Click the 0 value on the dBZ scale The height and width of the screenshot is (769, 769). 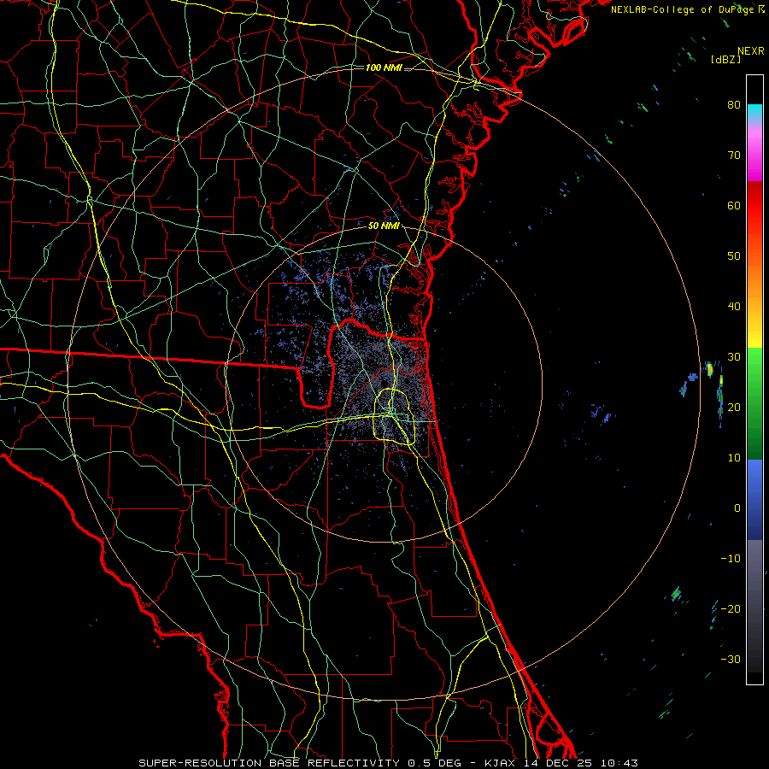coord(737,508)
